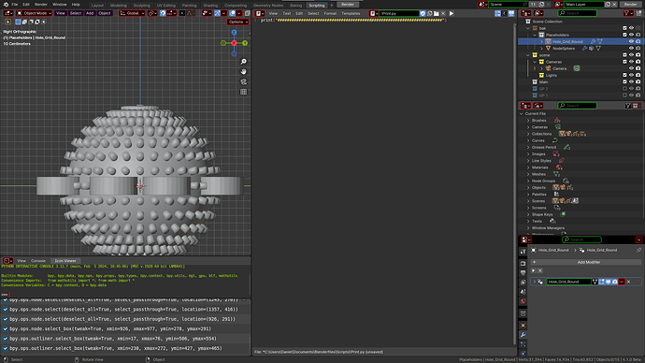Open the Global transform orientation dropdown

(x=132, y=13)
